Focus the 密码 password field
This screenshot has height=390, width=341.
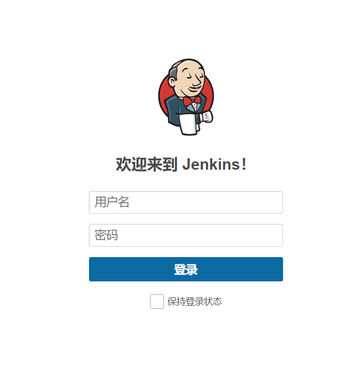[x=186, y=235]
